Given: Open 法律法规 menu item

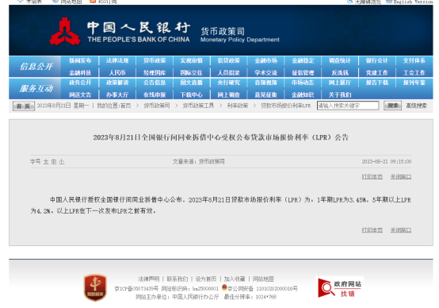Looking at the screenshot, I should 117,60.
